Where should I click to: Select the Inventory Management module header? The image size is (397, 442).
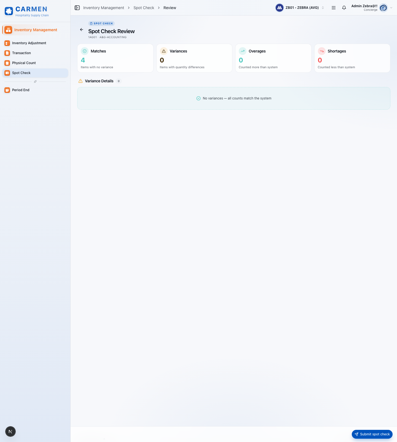coord(35,30)
